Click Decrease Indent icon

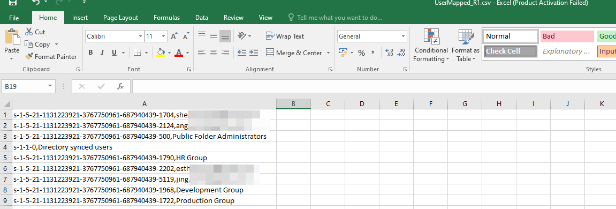(x=241, y=53)
